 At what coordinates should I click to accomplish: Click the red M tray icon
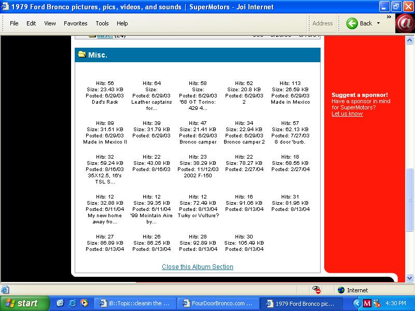[x=367, y=303]
